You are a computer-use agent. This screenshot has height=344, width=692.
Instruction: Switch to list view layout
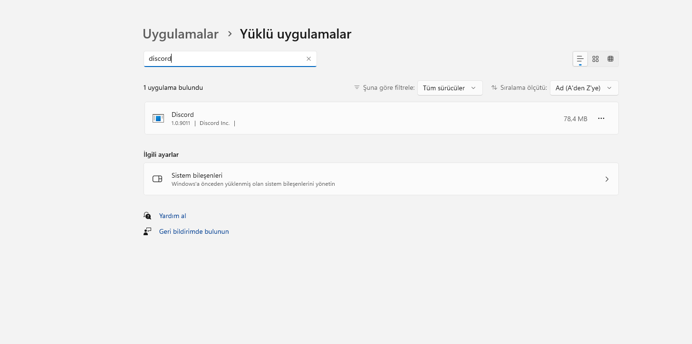[x=580, y=59]
